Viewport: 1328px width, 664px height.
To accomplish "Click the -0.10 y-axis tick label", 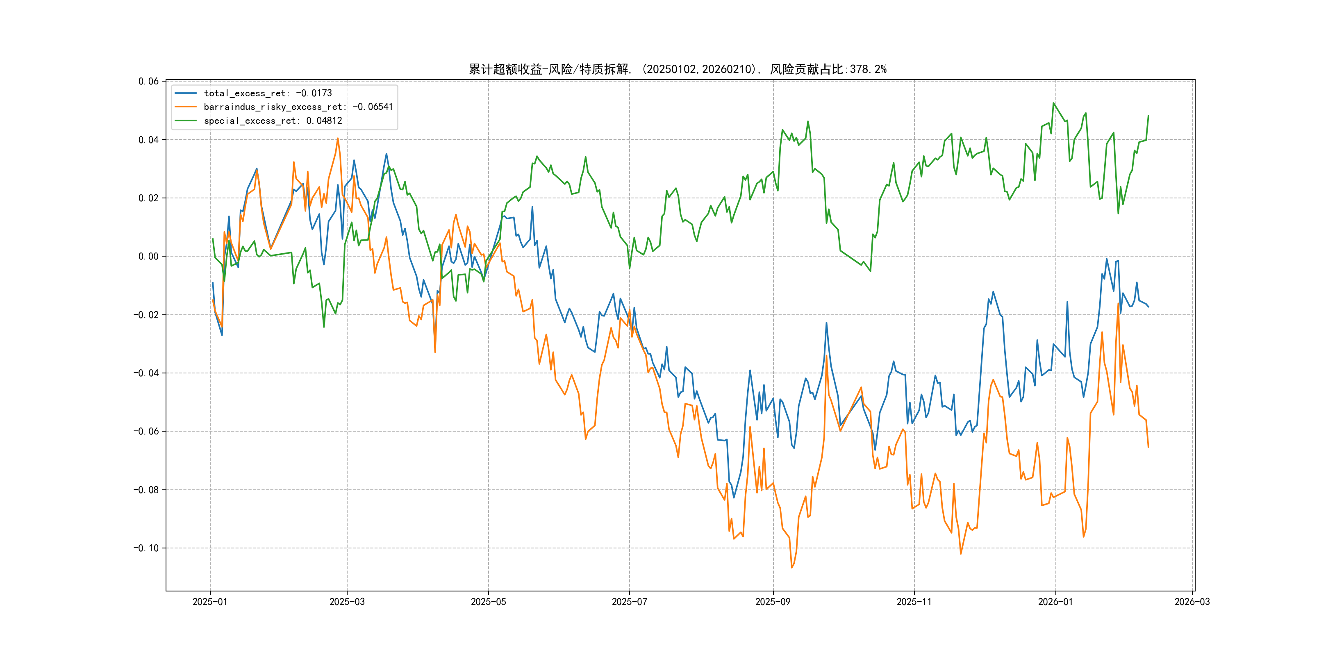I will pyautogui.click(x=146, y=548).
